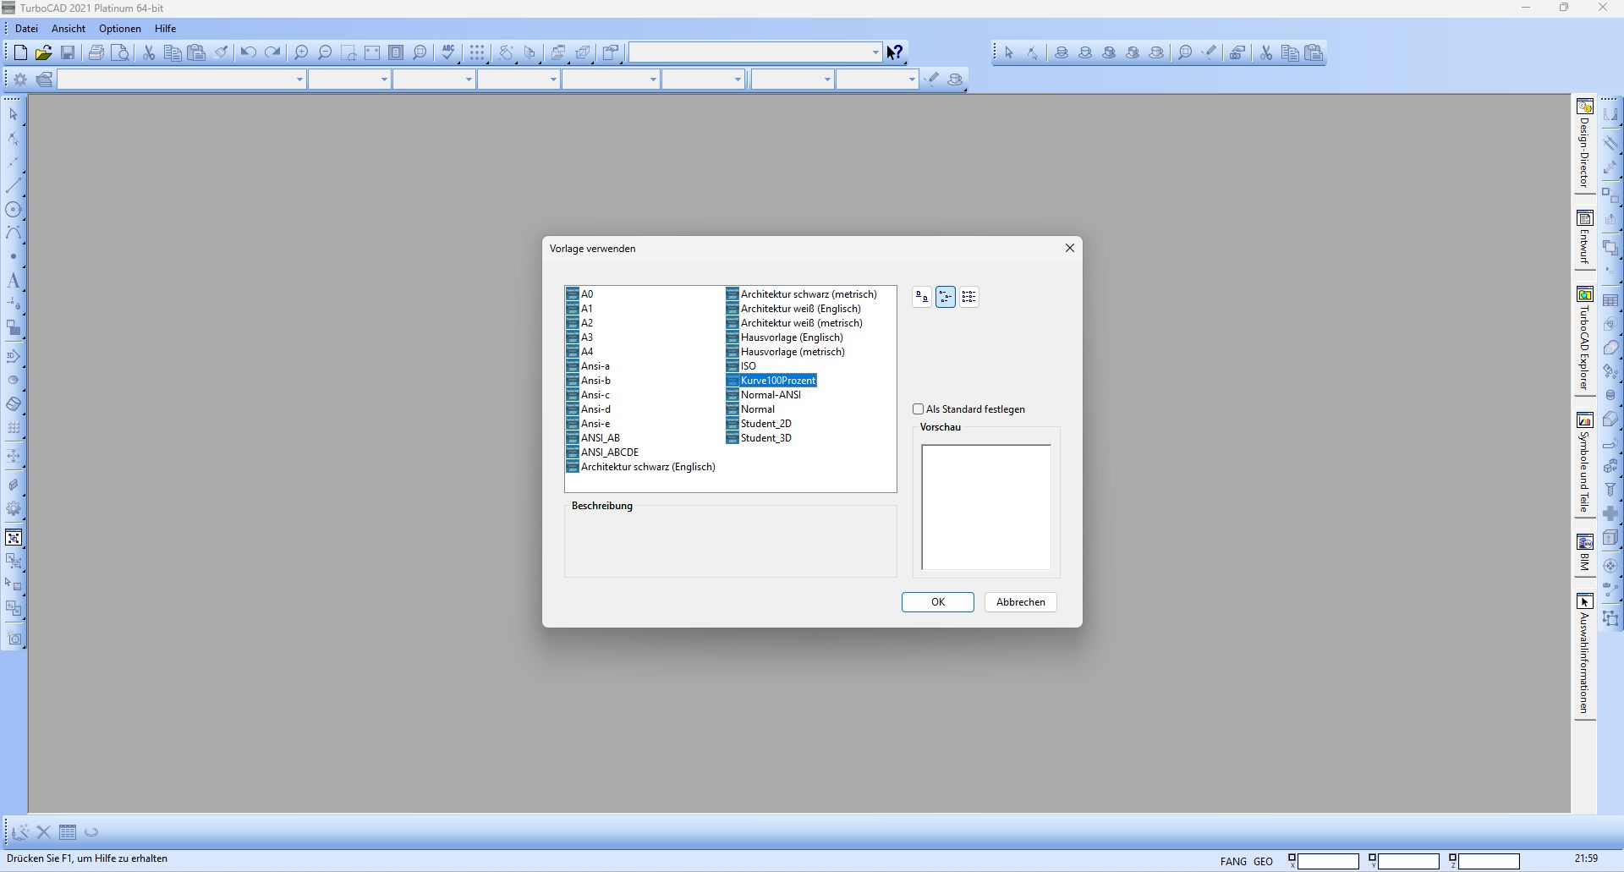
Task: Select Architektur schwarz (metrisch) template
Action: pos(802,294)
